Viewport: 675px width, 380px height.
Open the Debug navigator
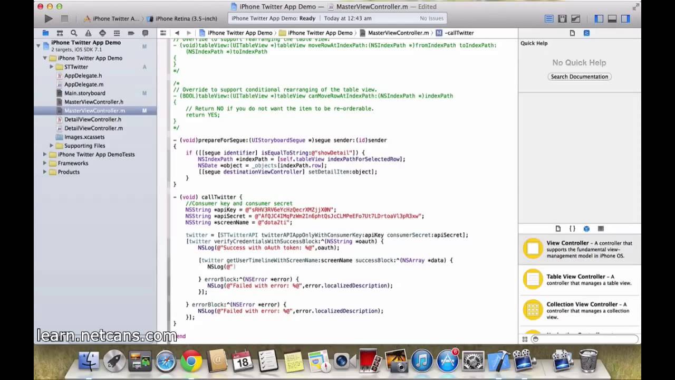click(x=117, y=33)
